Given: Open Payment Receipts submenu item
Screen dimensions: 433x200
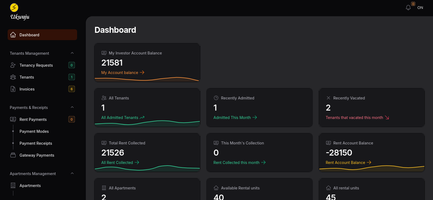Looking at the screenshot, I should pos(36,143).
